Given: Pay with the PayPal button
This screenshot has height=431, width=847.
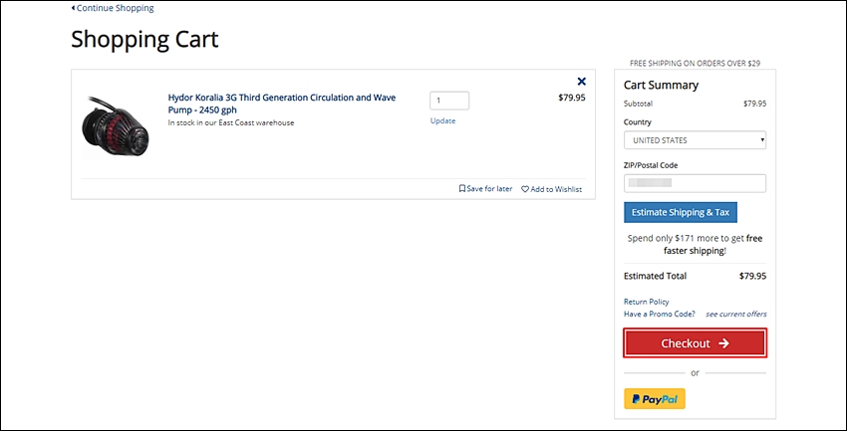Looking at the screenshot, I should 655,399.
